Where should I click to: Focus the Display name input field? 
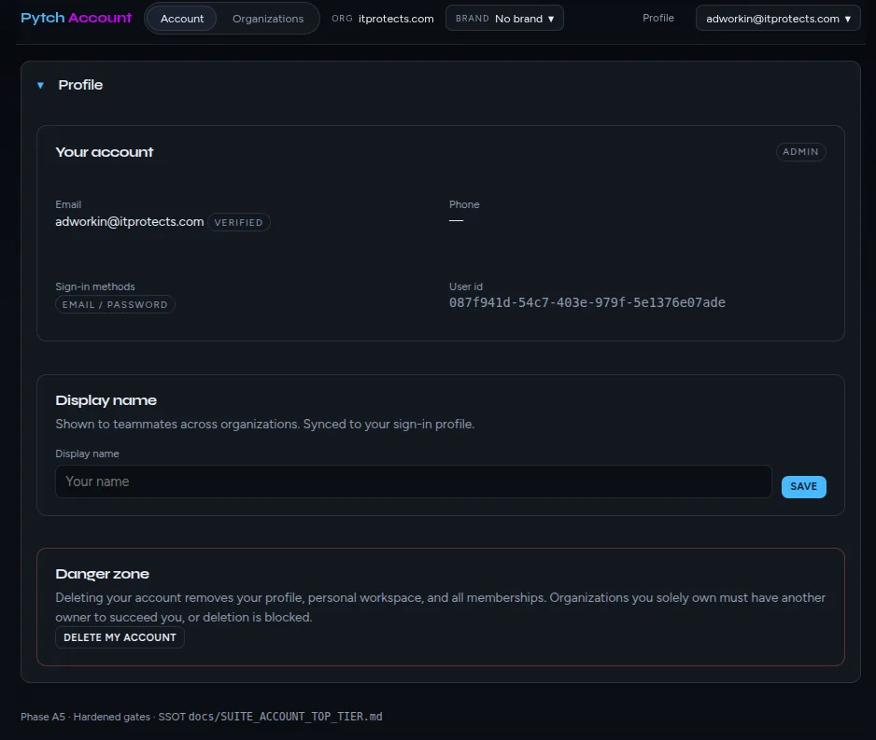click(414, 482)
